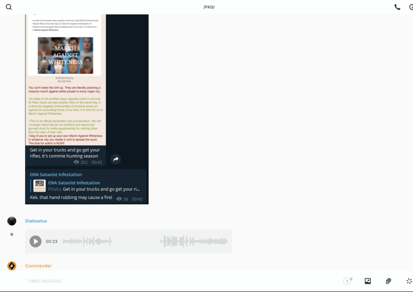Open Commander's orange avatar icon
413x292 pixels.
click(12, 266)
